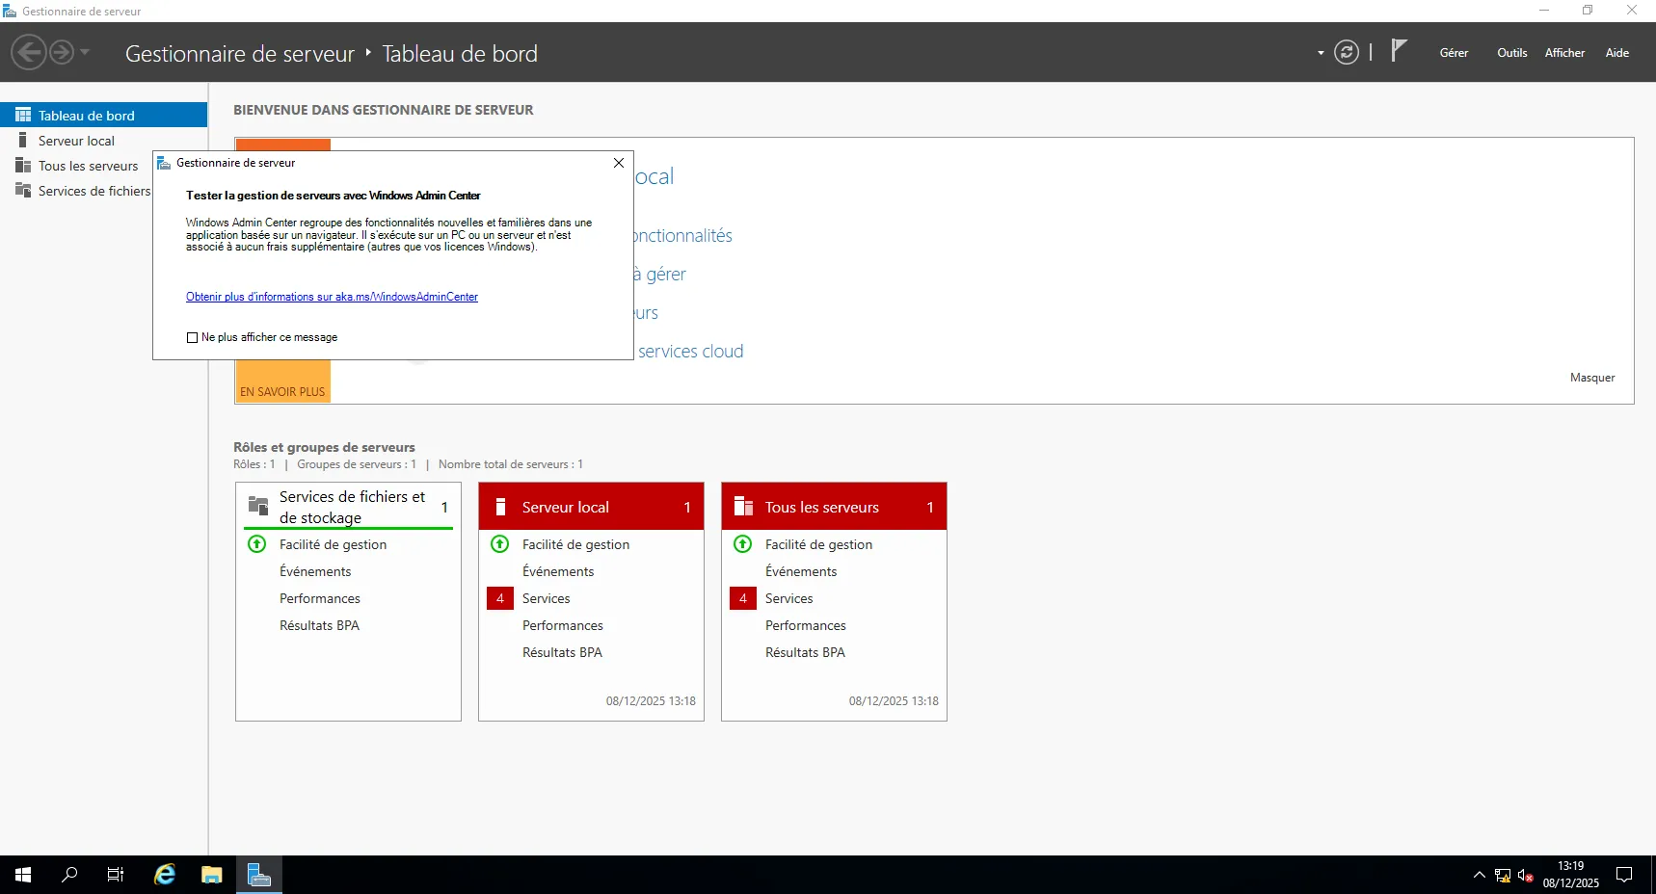The width and height of the screenshot is (1656, 894).
Task: Select Serveur local in sidebar
Action: [103, 141]
